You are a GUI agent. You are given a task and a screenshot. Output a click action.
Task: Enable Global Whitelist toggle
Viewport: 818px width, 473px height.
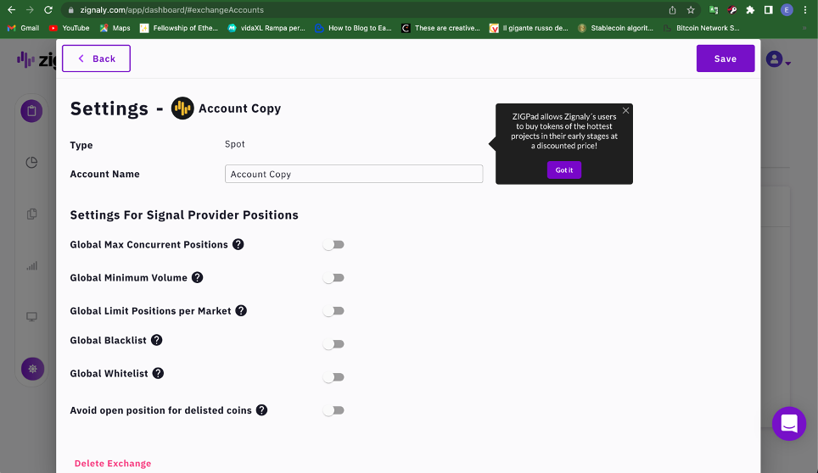click(333, 377)
